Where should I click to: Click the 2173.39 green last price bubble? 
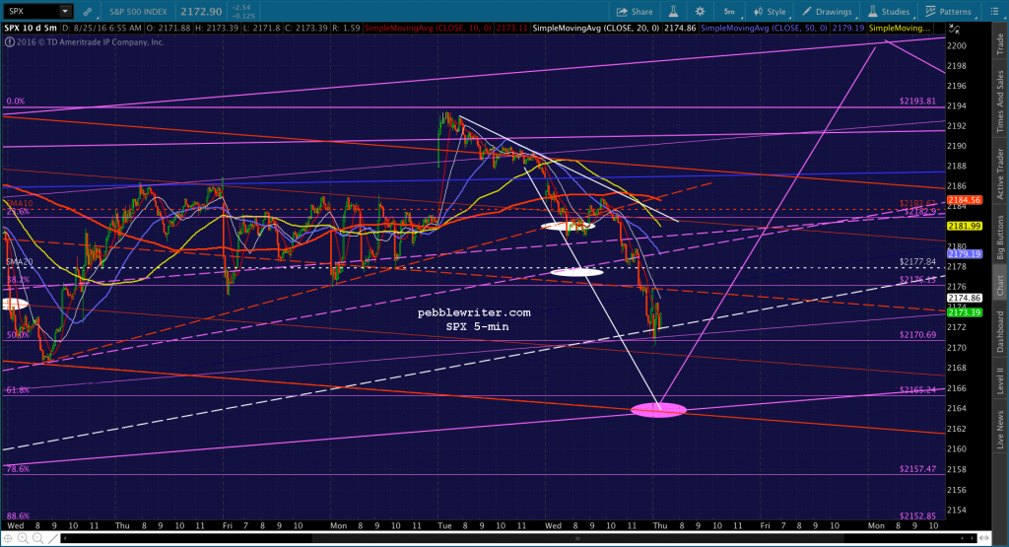tap(964, 312)
